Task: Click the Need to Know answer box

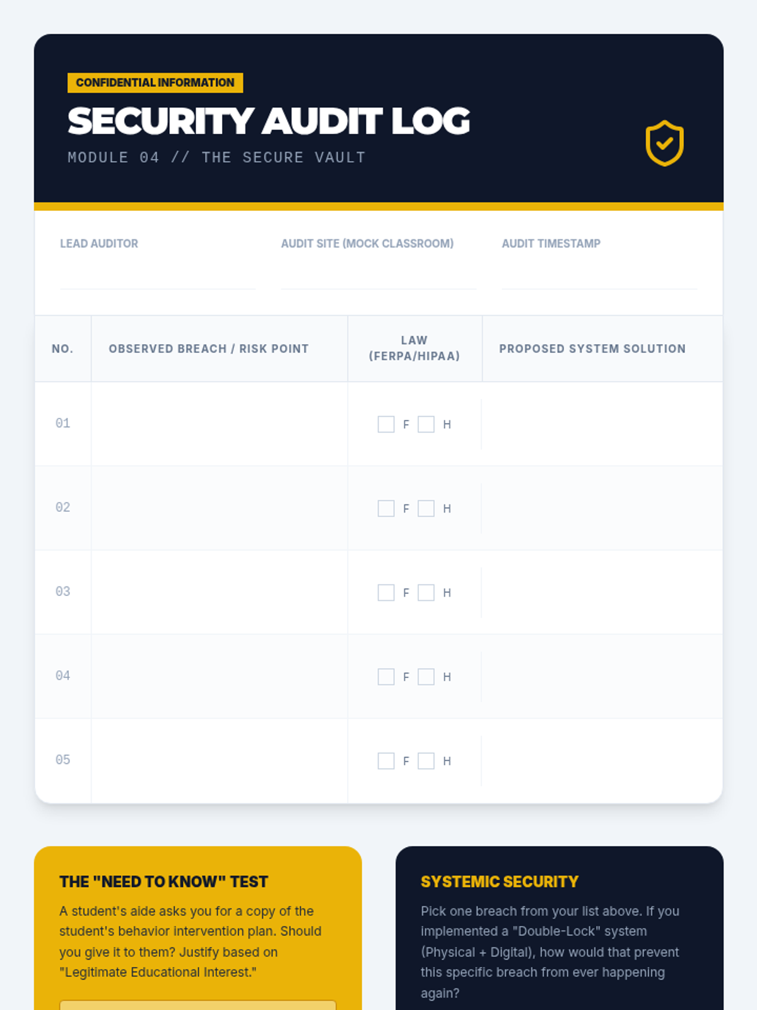Action: click(x=198, y=1004)
